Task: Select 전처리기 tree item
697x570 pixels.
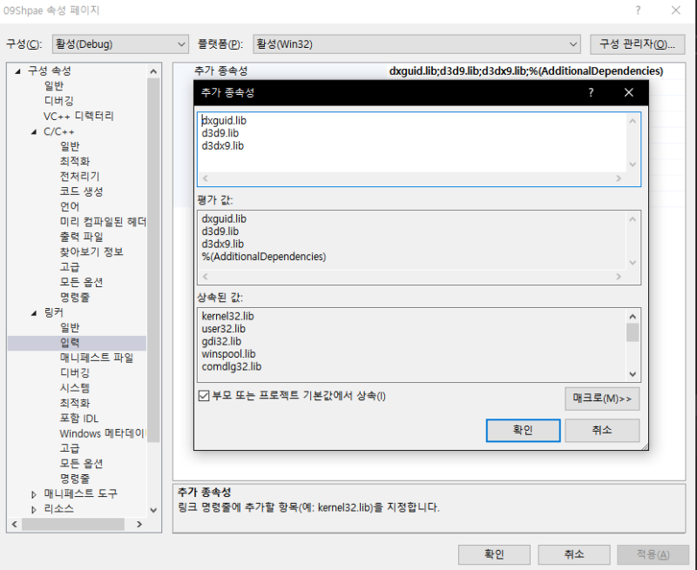Action: [x=79, y=177]
